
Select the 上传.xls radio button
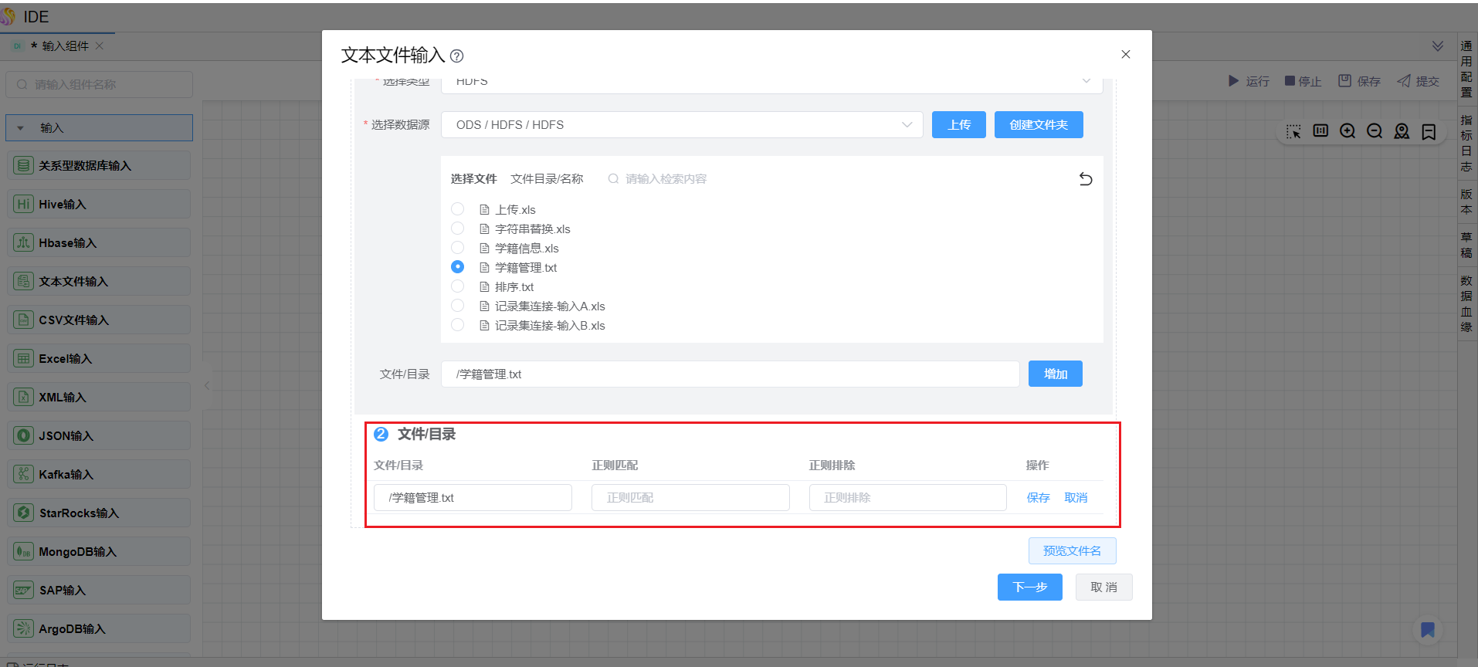(458, 209)
